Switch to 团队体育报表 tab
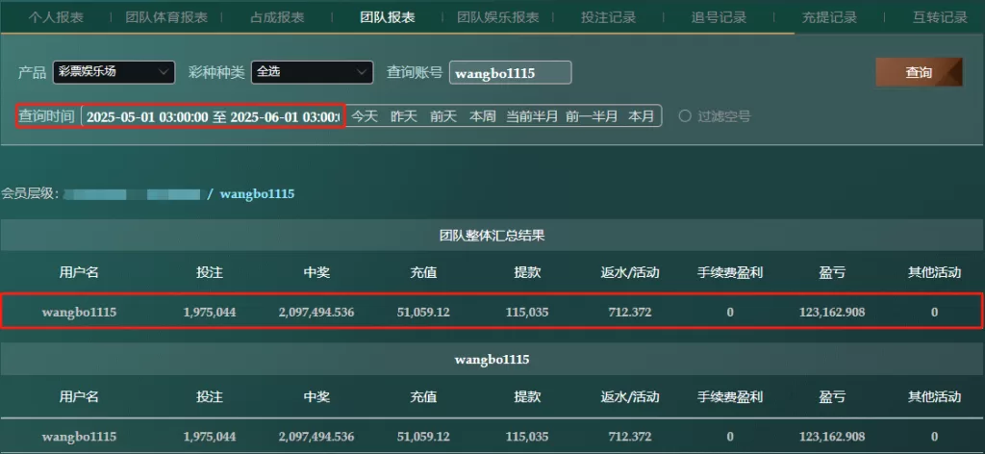Screen dimensions: 985x454 pyautogui.click(x=166, y=17)
